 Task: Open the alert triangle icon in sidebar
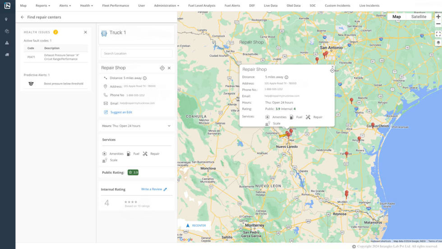coord(7,43)
